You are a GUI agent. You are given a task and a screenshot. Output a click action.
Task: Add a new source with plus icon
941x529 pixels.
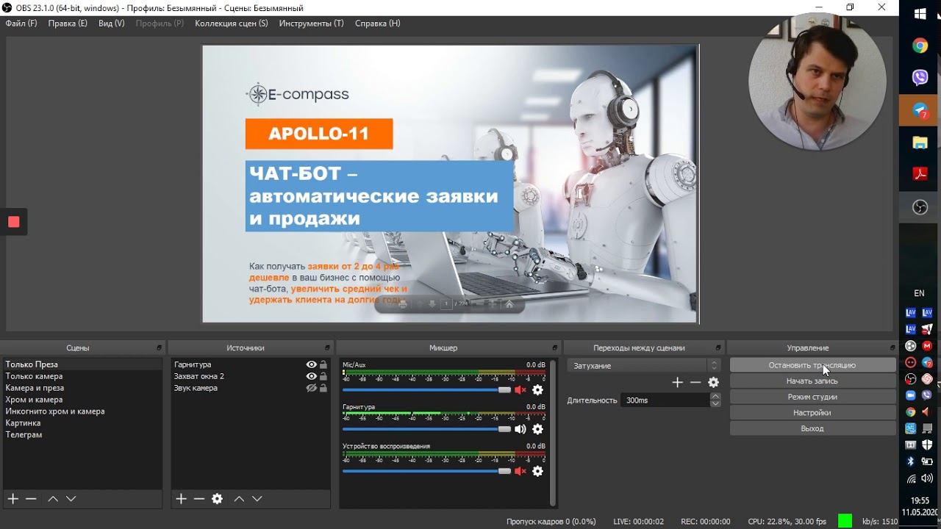pos(181,499)
